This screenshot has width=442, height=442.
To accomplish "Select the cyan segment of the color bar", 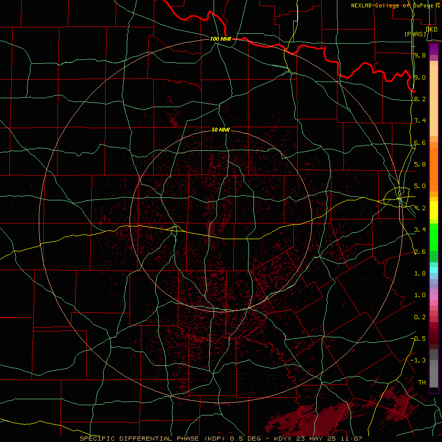I will [x=434, y=270].
